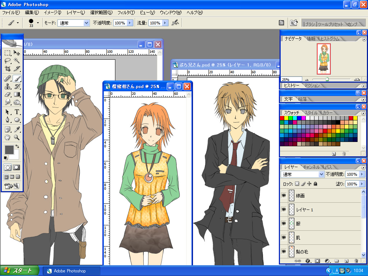368x276 pixels.
Task: Swap foreground and background colors
Action: (17, 146)
